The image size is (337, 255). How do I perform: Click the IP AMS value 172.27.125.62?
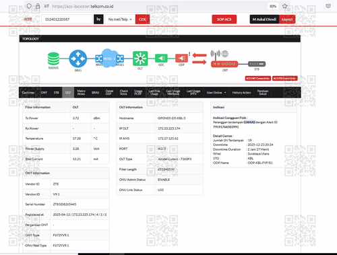[168, 139]
